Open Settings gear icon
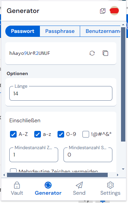This screenshot has height=203, width=128. click(x=110, y=185)
